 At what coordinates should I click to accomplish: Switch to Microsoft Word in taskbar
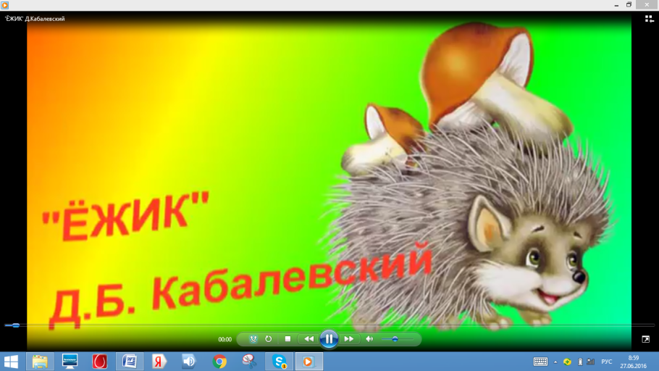130,361
